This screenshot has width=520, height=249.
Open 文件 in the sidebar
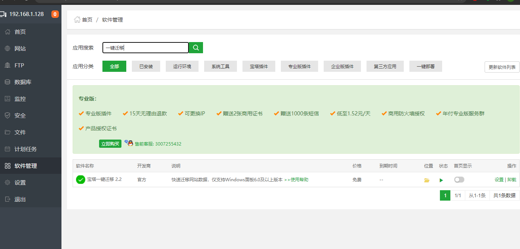click(31, 133)
